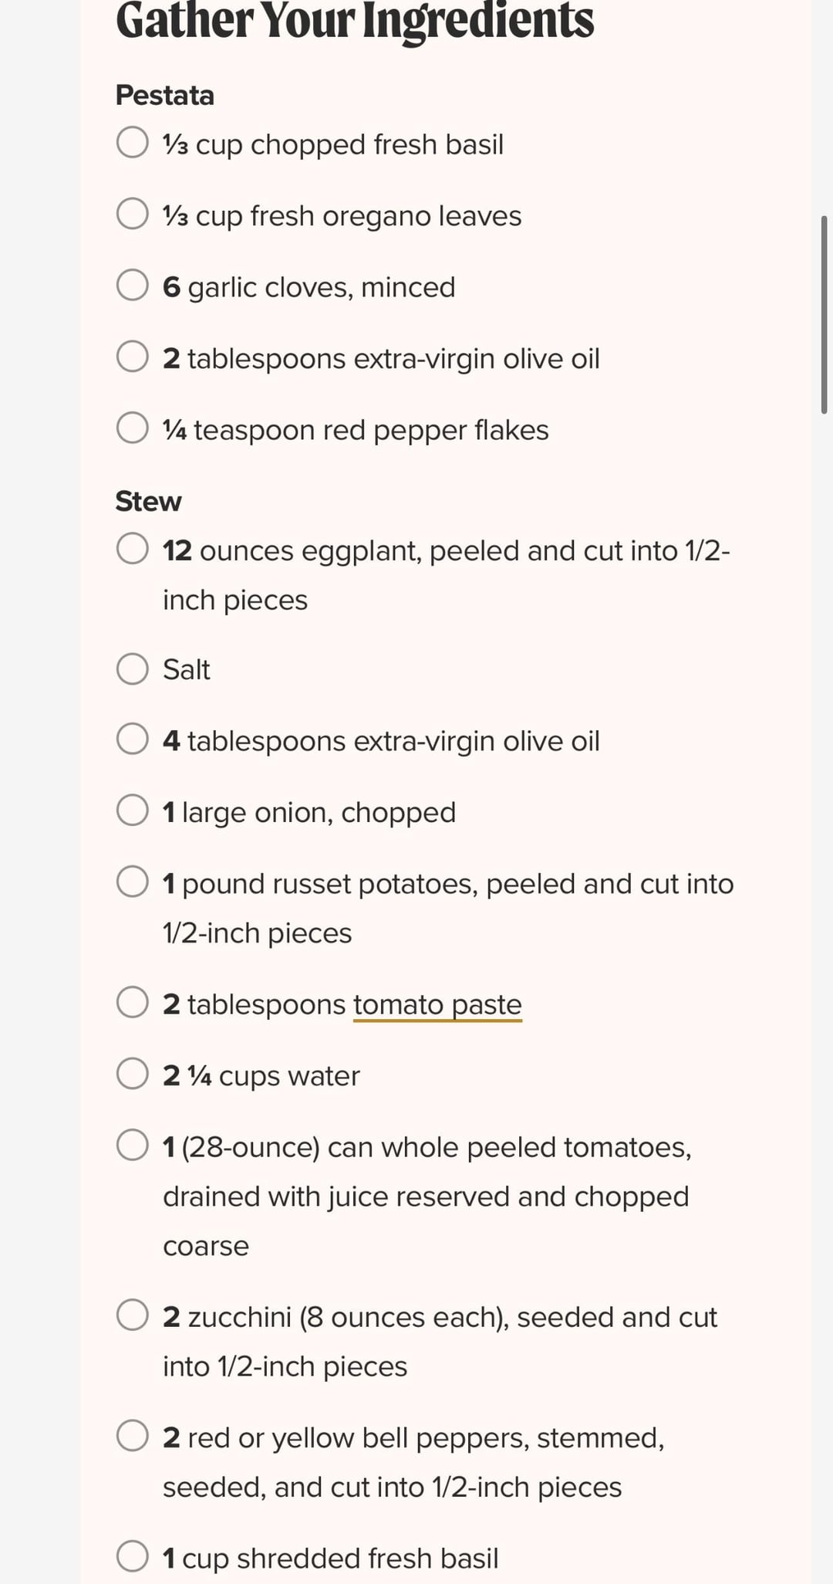
Task: Mark 12 ounces eggplant as gathered
Action: coord(133,549)
